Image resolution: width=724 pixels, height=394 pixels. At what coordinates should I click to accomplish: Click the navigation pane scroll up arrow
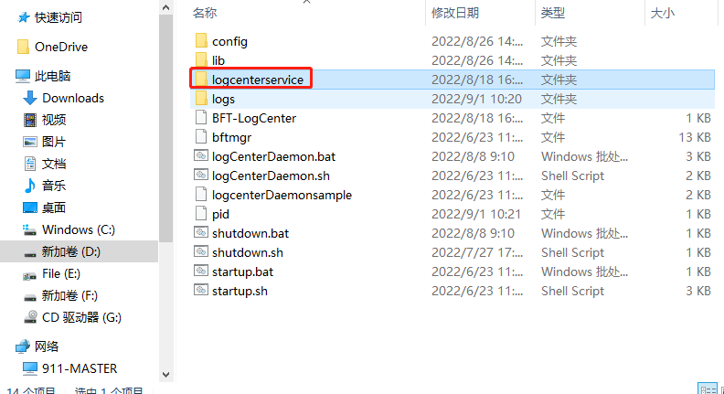(166, 7)
